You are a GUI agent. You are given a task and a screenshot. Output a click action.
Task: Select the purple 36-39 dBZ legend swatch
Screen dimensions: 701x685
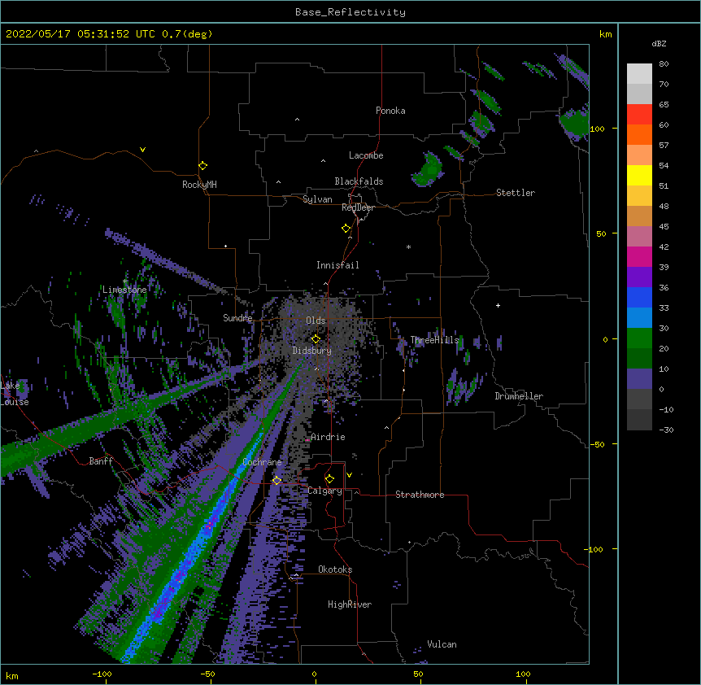(639, 277)
